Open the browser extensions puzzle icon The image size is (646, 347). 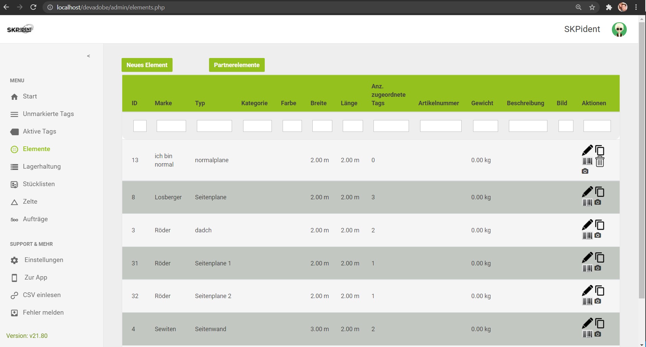(x=609, y=7)
